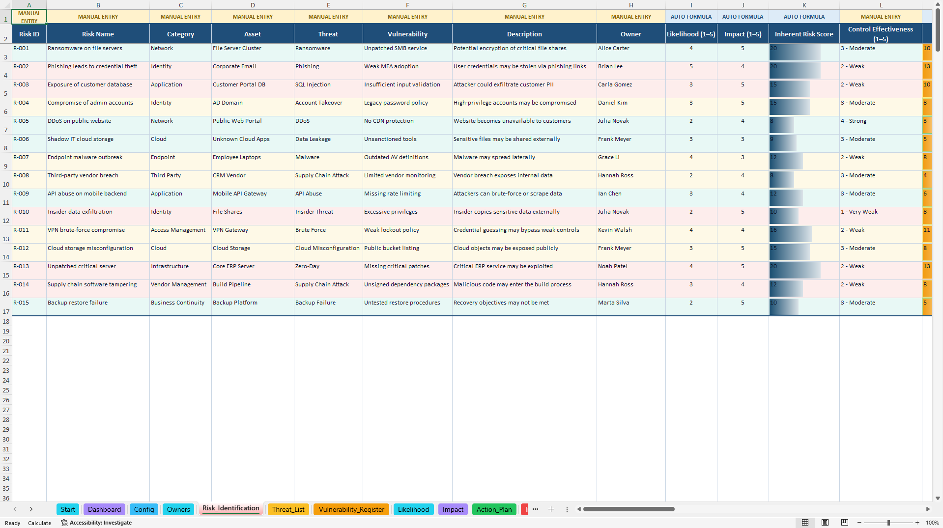Select the "Carla Gomez" owner cell
This screenshot has height=528, width=943.
click(631, 88)
